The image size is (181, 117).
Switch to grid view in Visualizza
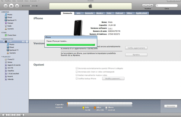(148, 5)
